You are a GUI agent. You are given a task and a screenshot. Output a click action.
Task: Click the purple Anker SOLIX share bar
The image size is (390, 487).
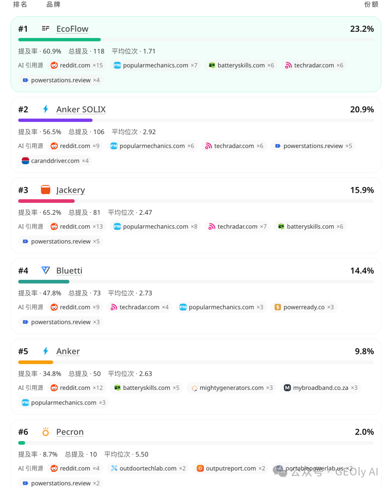click(x=55, y=120)
